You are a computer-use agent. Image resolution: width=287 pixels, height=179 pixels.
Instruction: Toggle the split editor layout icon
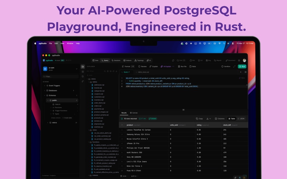click(x=245, y=72)
